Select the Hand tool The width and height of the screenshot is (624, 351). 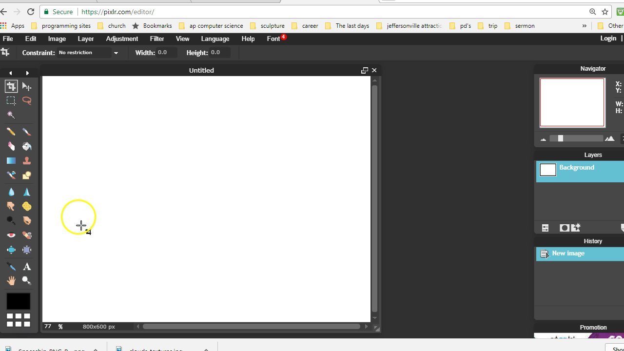click(x=11, y=280)
